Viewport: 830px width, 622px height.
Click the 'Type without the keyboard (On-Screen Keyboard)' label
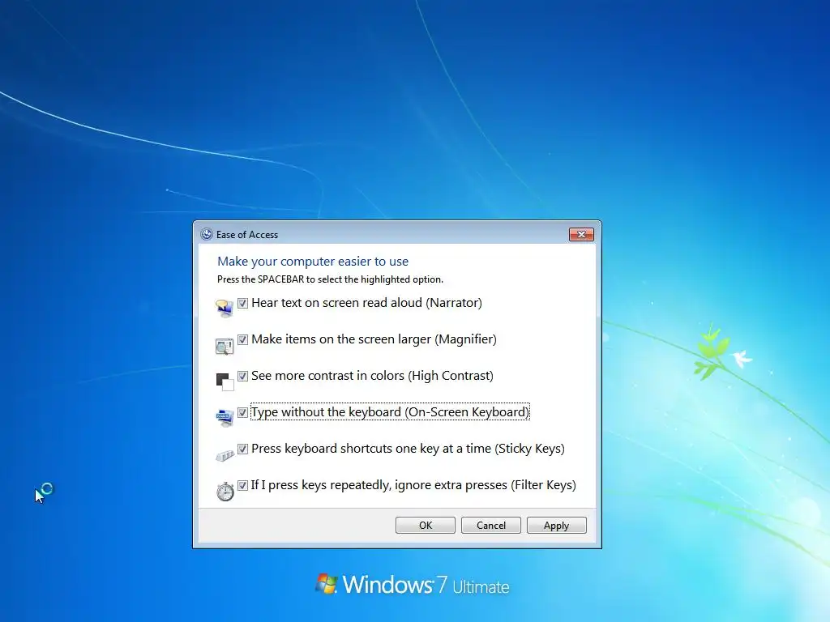coord(390,412)
